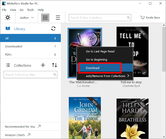Click arrow icon beside Recommended for You
The height and width of the screenshot is (139, 166).
[x=39, y=126]
